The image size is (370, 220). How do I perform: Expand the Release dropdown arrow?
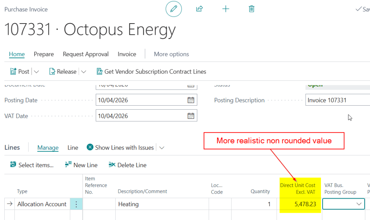pos(83,72)
